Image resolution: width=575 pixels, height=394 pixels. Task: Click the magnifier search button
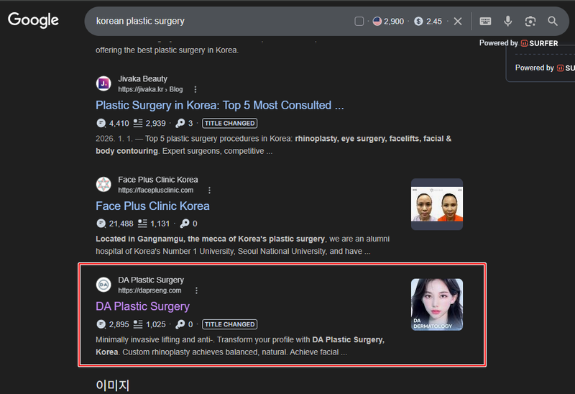553,22
